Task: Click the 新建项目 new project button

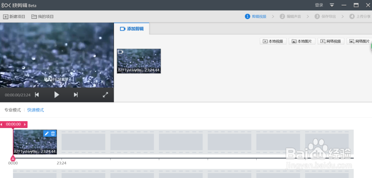Action: pyautogui.click(x=14, y=17)
